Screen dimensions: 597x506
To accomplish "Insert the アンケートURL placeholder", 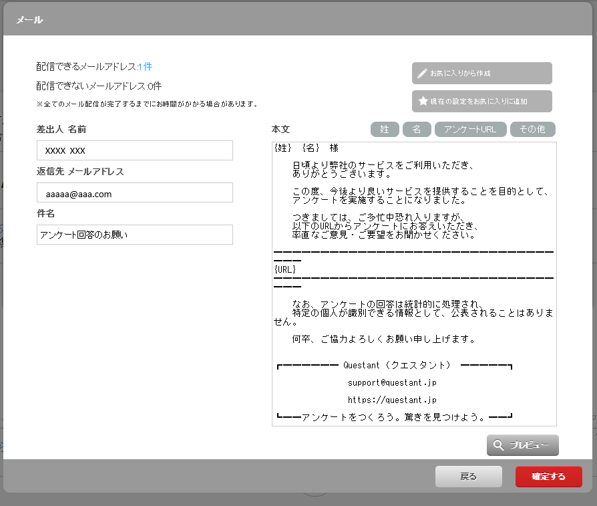I will click(x=471, y=130).
